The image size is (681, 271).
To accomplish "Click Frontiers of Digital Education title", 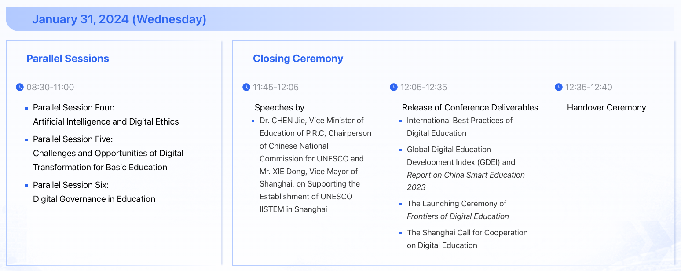I will pos(458,216).
